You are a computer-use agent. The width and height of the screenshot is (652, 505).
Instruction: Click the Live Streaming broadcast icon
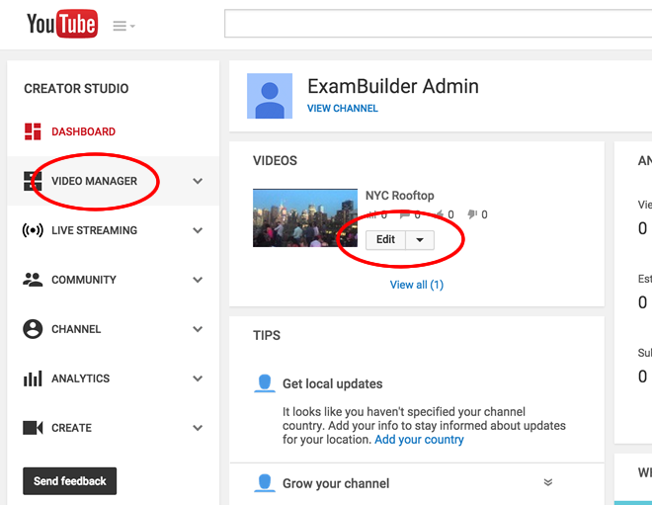tap(33, 230)
